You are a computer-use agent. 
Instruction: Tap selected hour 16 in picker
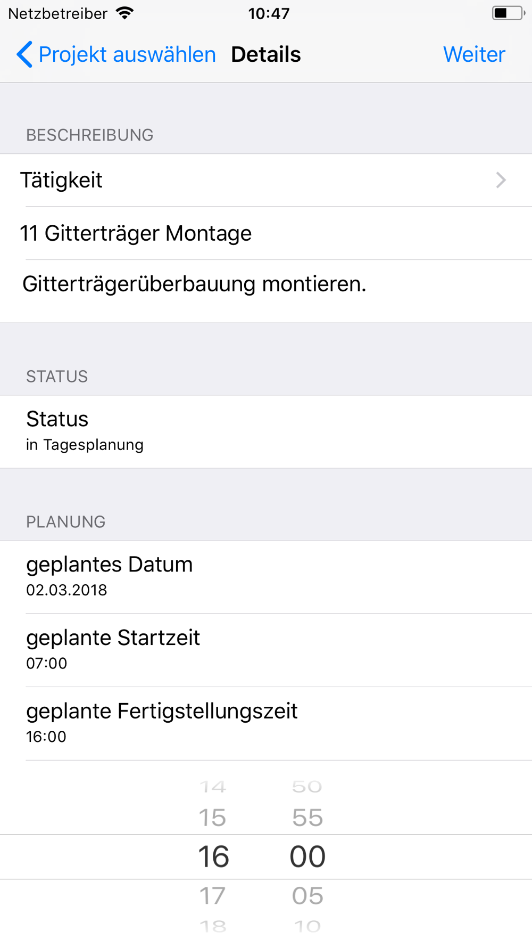(213, 856)
